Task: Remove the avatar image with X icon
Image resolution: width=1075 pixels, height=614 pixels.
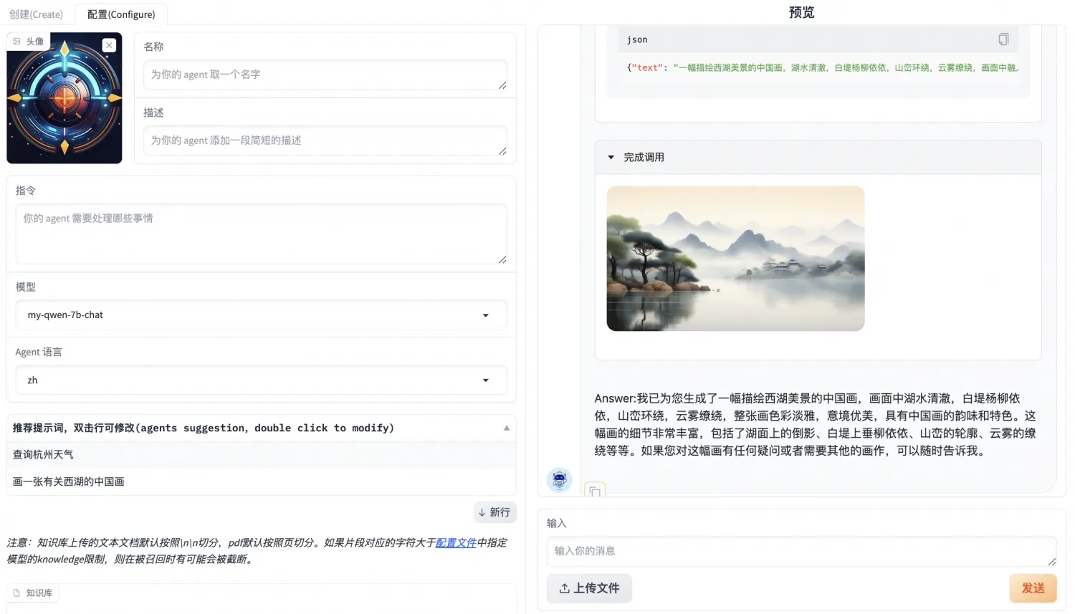Action: coord(109,45)
